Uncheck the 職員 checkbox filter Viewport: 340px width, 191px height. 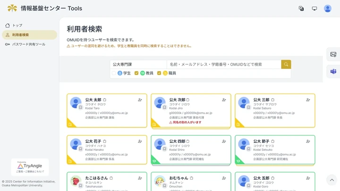pos(159,73)
